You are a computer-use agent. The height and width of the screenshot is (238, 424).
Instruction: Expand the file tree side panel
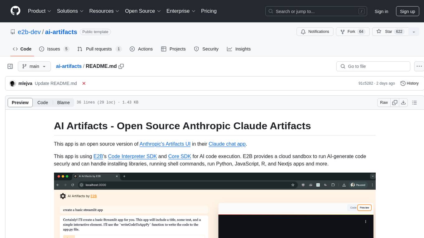(10, 66)
